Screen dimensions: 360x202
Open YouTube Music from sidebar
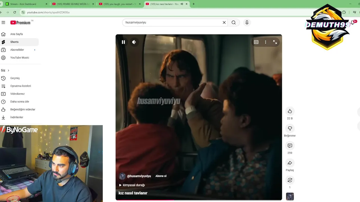pyautogui.click(x=19, y=58)
